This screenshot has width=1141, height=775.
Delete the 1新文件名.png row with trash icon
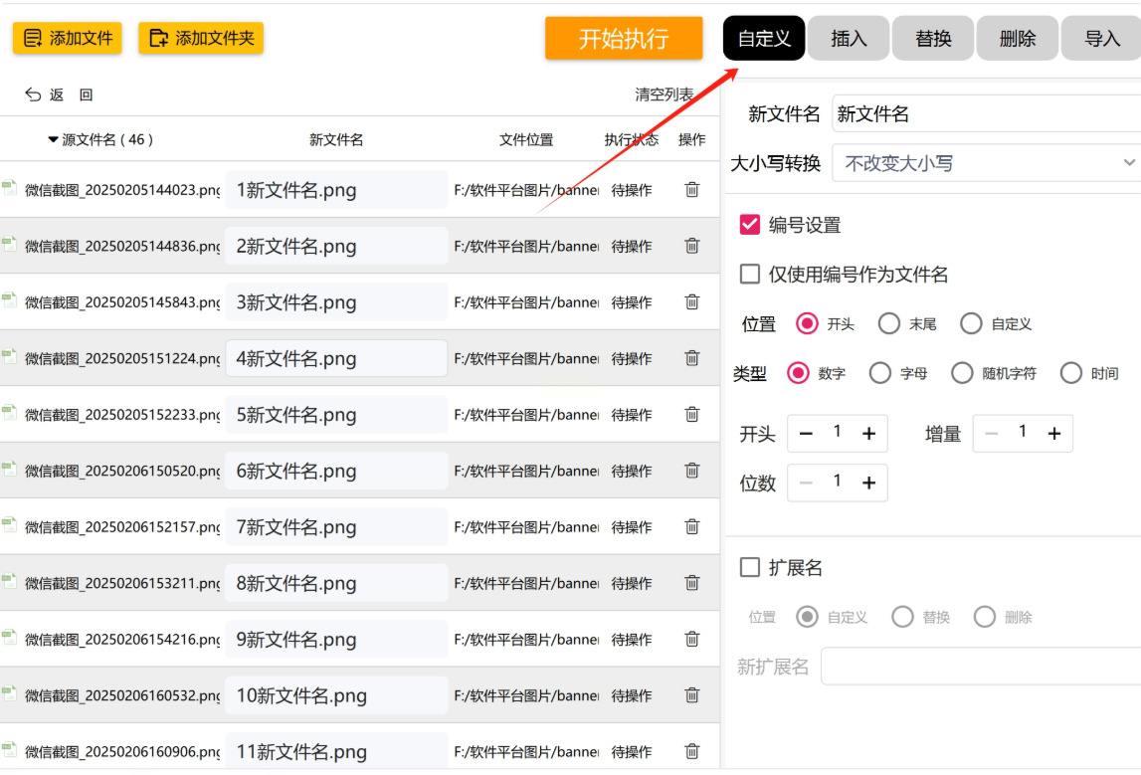[691, 190]
